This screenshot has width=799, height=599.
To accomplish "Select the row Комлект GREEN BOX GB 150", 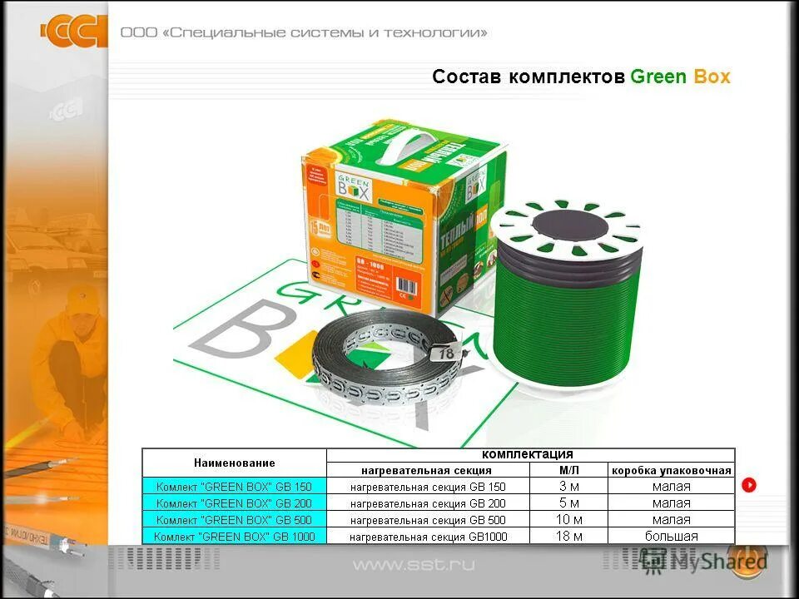I will [235, 485].
